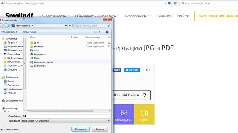Click the horizontal scrollbar in file list
The image size is (238, 133).
tap(62, 110)
